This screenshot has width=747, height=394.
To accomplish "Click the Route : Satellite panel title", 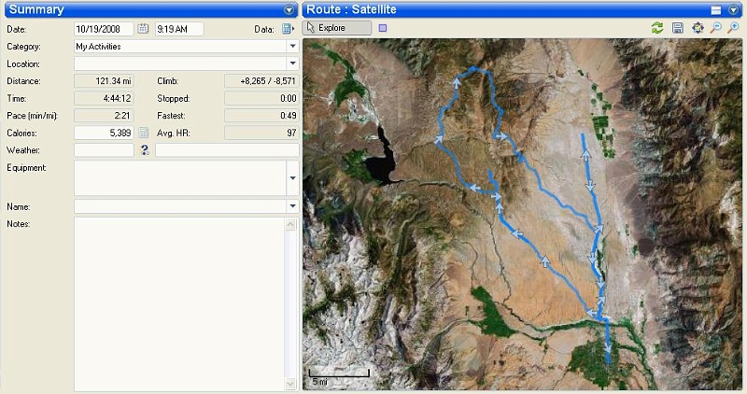I will [351, 9].
